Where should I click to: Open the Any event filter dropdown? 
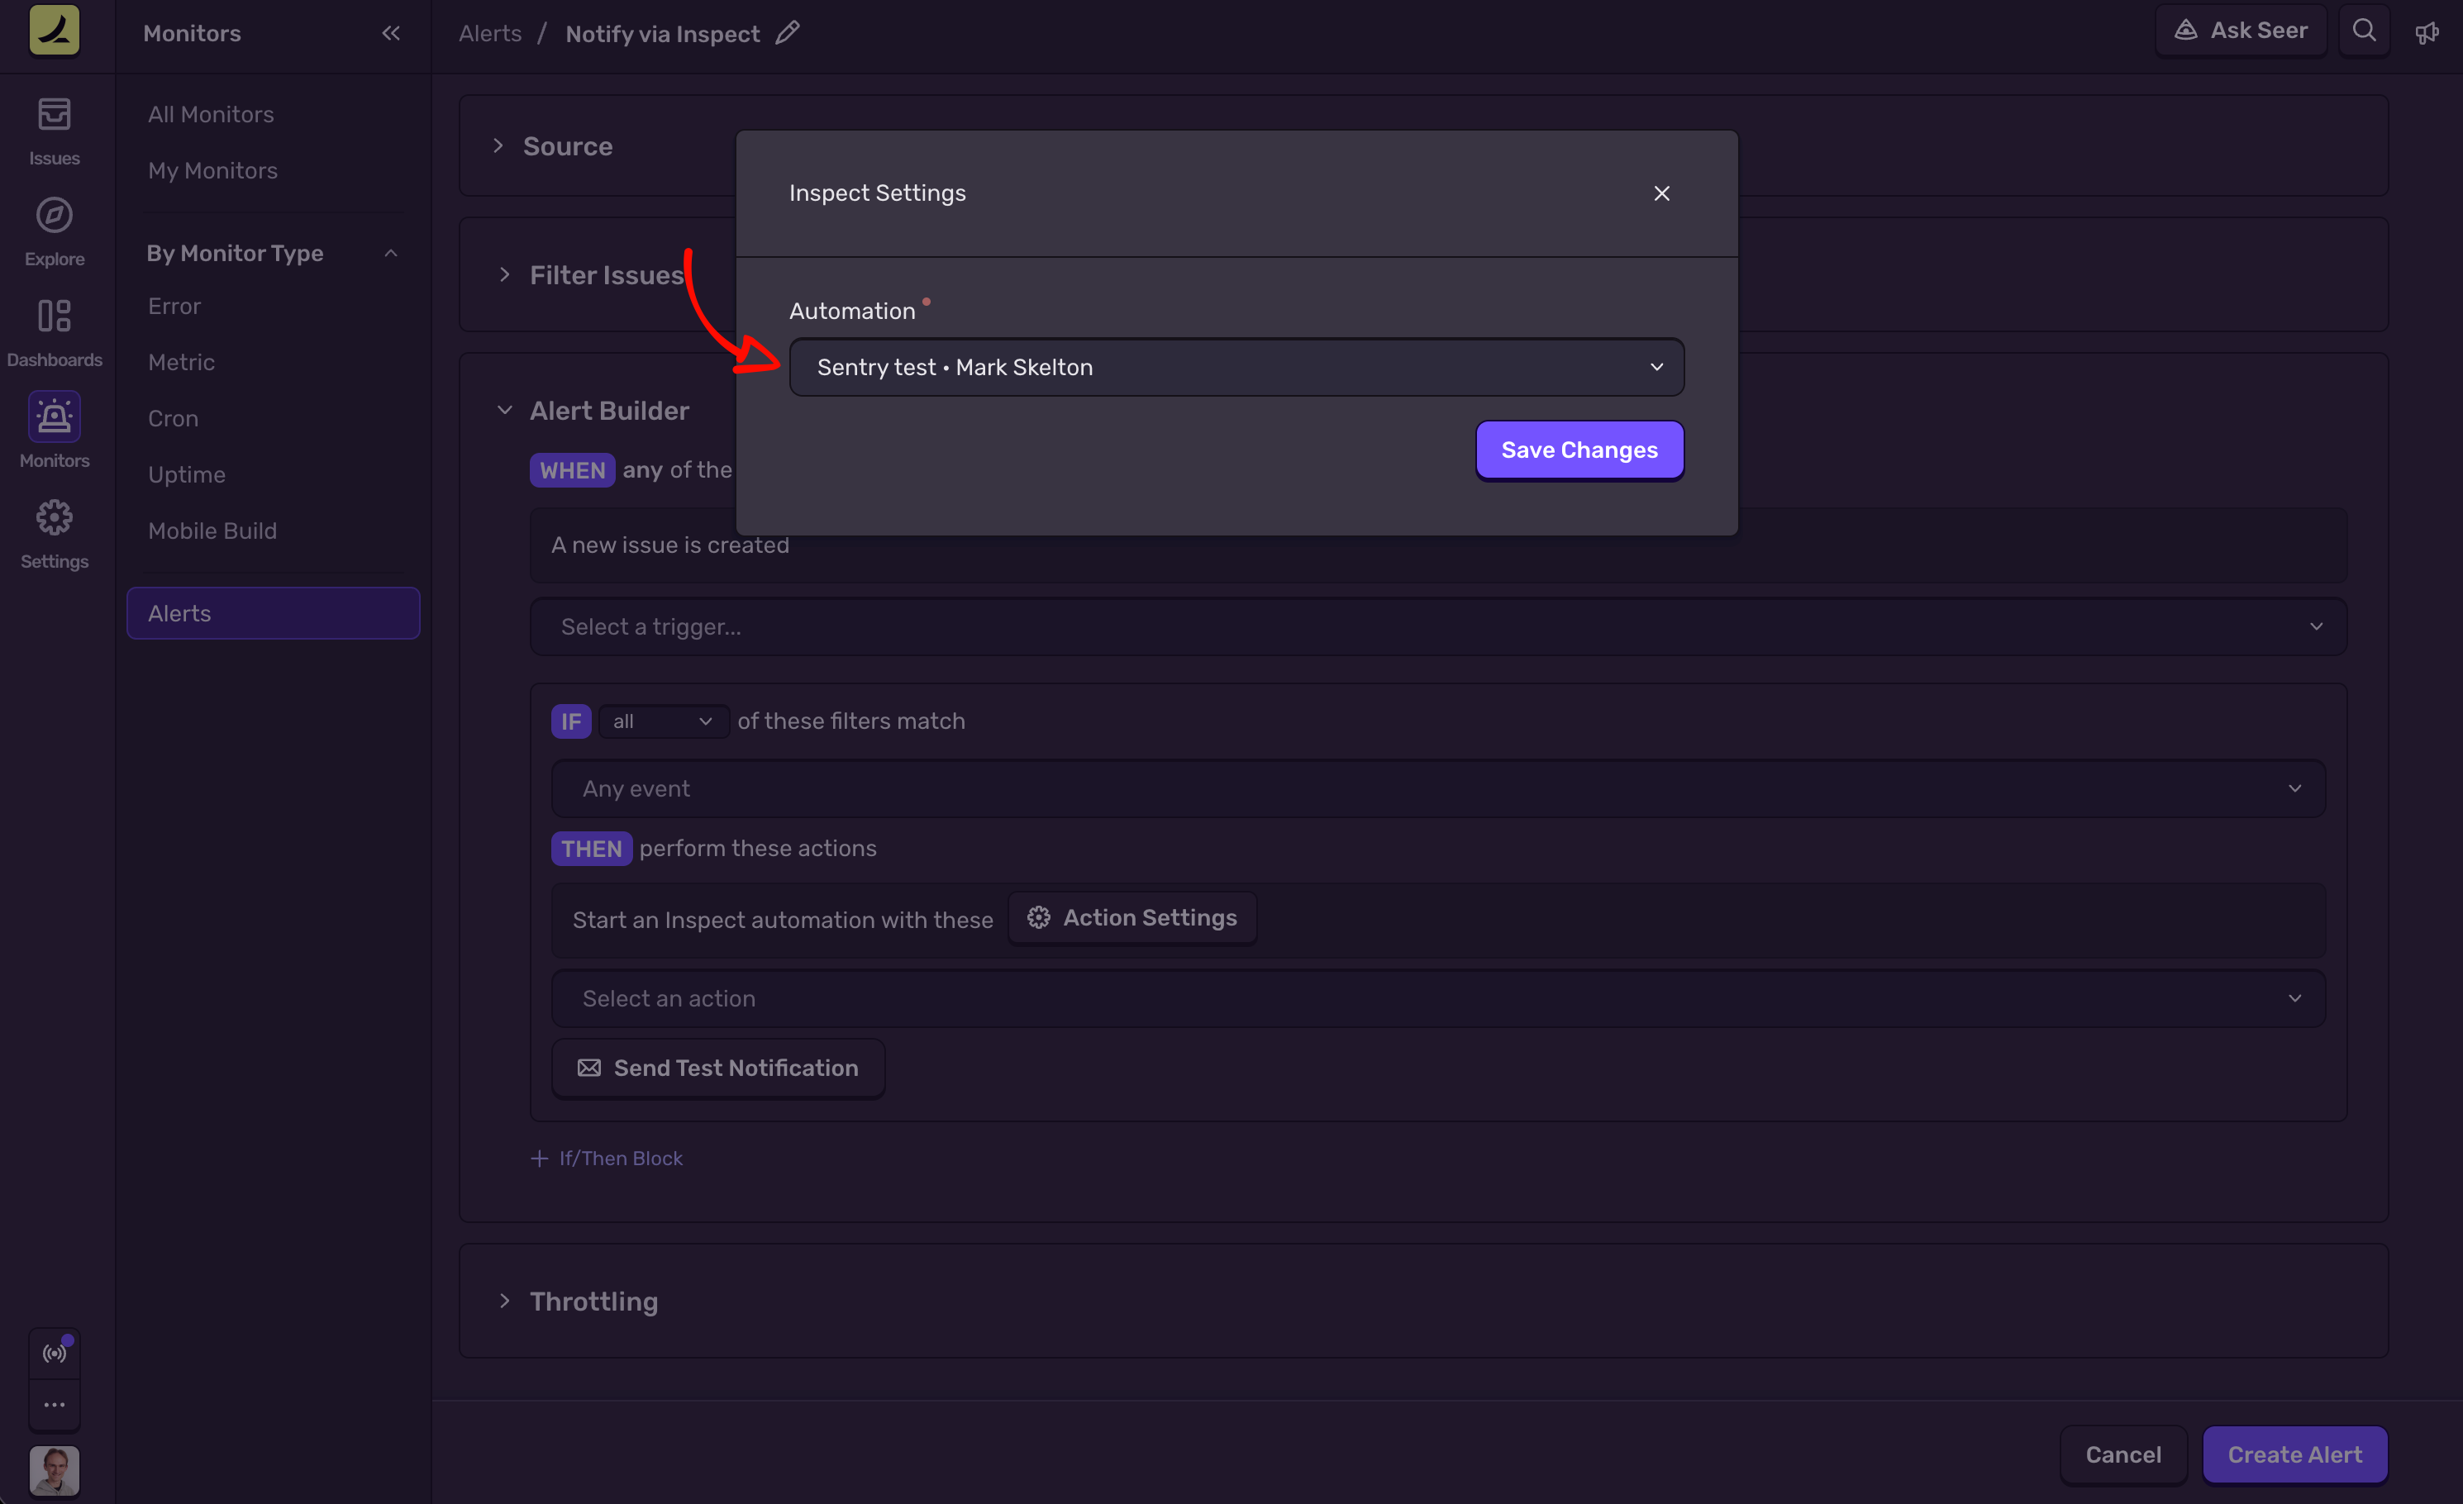click(x=1437, y=788)
